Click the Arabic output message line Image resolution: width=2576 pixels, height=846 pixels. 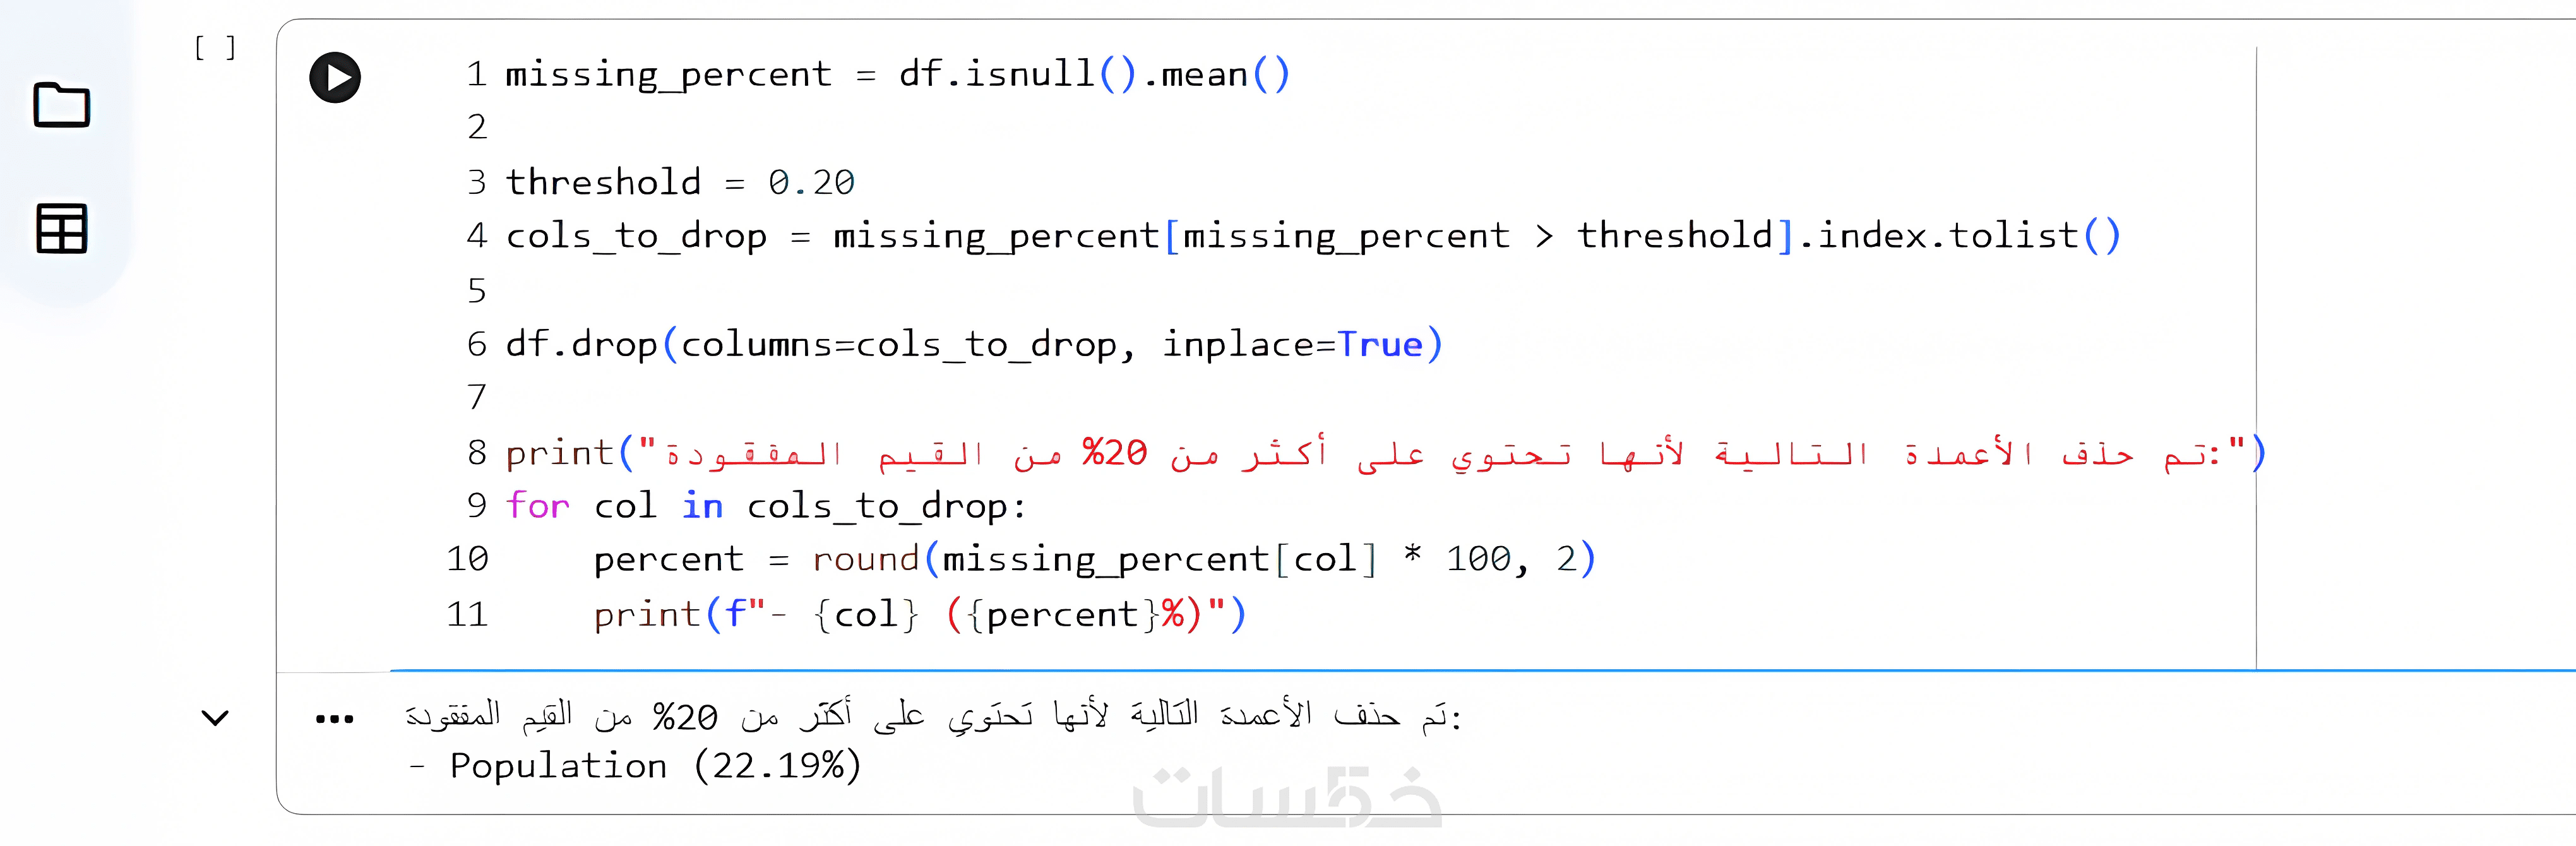point(933,715)
